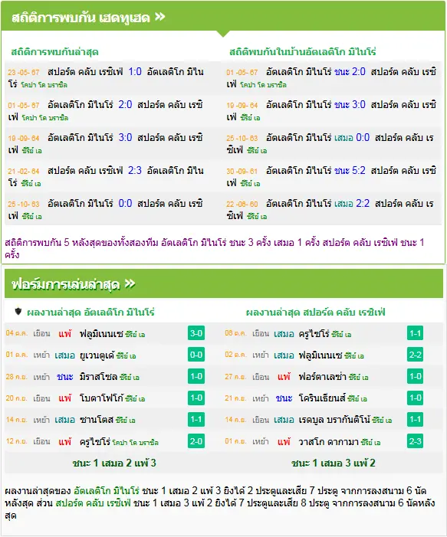Click the เสมอ 2:2 score on 22-06-60 match
Screen dimensions: 447x537
pyautogui.click(x=352, y=204)
